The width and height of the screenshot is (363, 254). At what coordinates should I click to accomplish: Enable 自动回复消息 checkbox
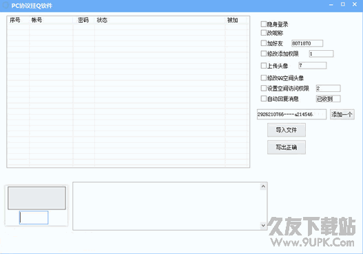[263, 99]
